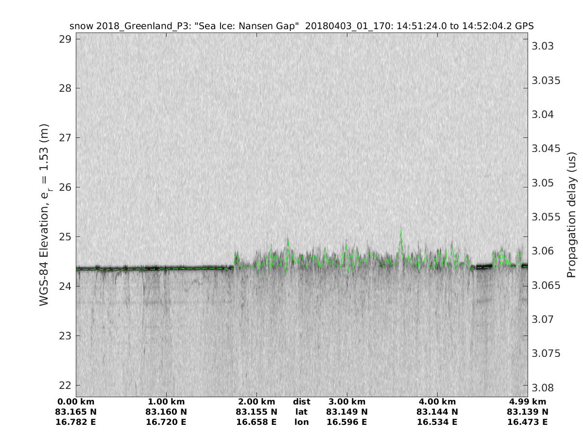Click the "lon" row label
The image size is (583, 437).
(301, 422)
